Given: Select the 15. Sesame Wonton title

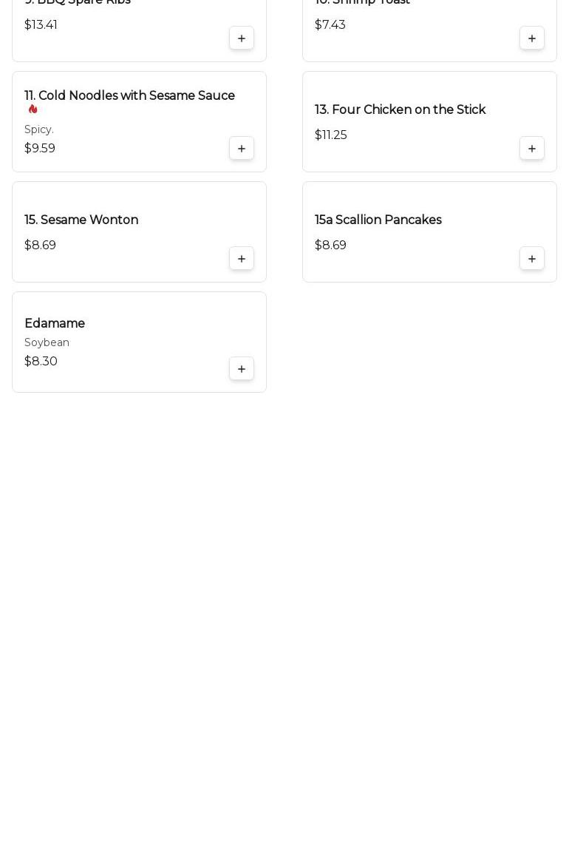Looking at the screenshot, I should 81,220.
